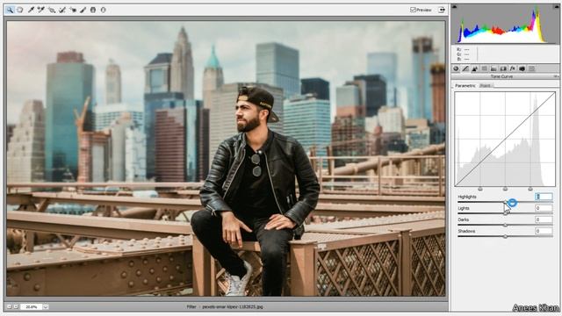Select the Spot Removal tool
The image size is (562, 316).
coord(62,10)
